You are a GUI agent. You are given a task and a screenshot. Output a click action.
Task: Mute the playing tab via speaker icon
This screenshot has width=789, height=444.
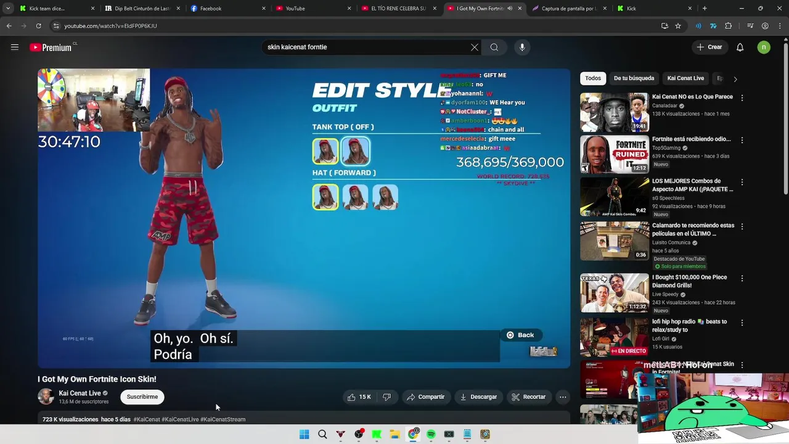510,9
